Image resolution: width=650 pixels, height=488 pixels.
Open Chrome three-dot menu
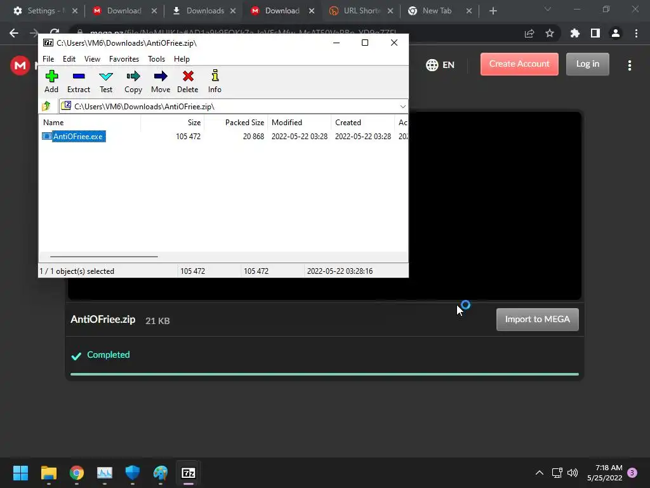click(636, 33)
